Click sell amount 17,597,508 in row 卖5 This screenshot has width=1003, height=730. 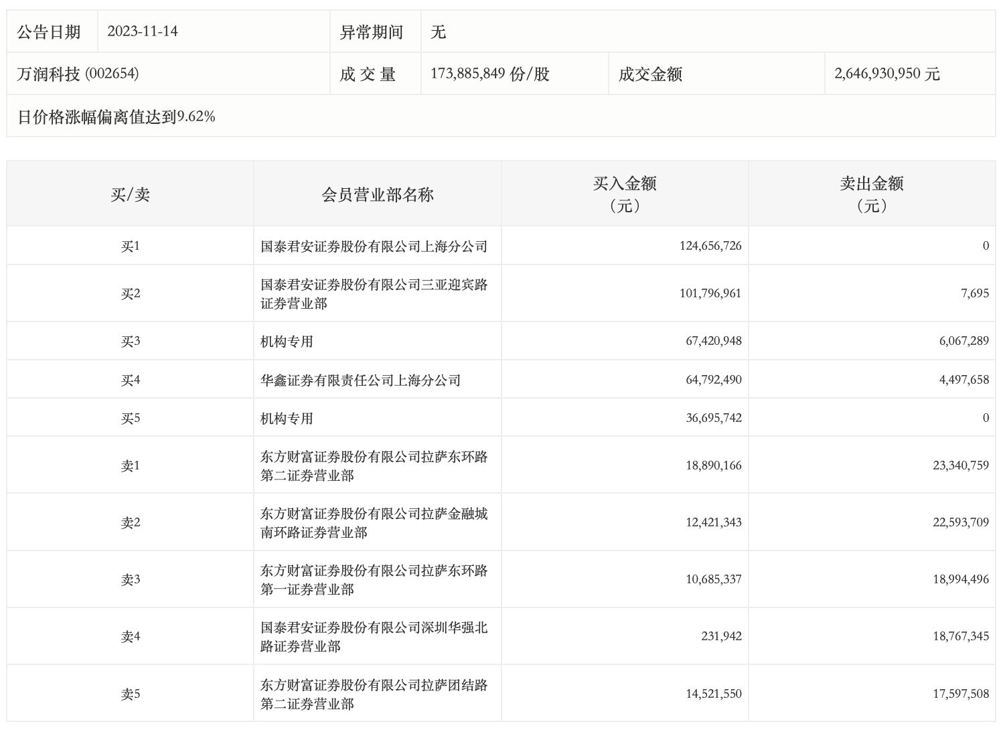click(960, 694)
